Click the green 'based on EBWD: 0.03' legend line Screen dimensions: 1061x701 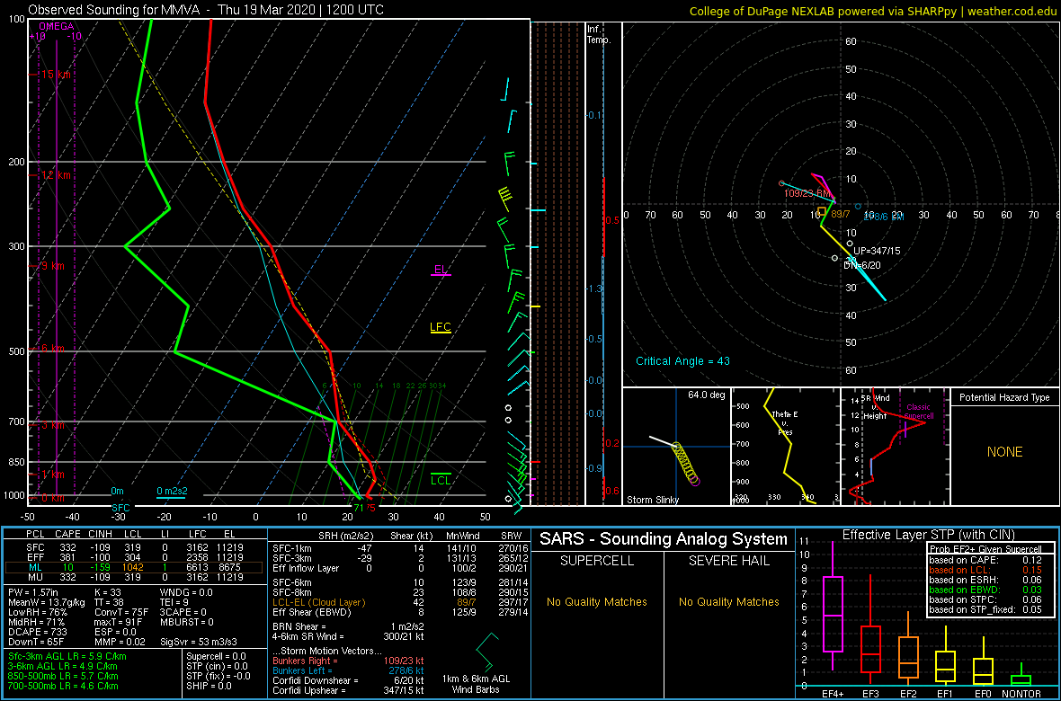click(985, 590)
